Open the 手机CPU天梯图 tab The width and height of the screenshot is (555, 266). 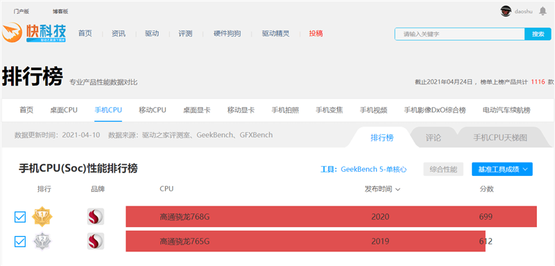(500, 138)
